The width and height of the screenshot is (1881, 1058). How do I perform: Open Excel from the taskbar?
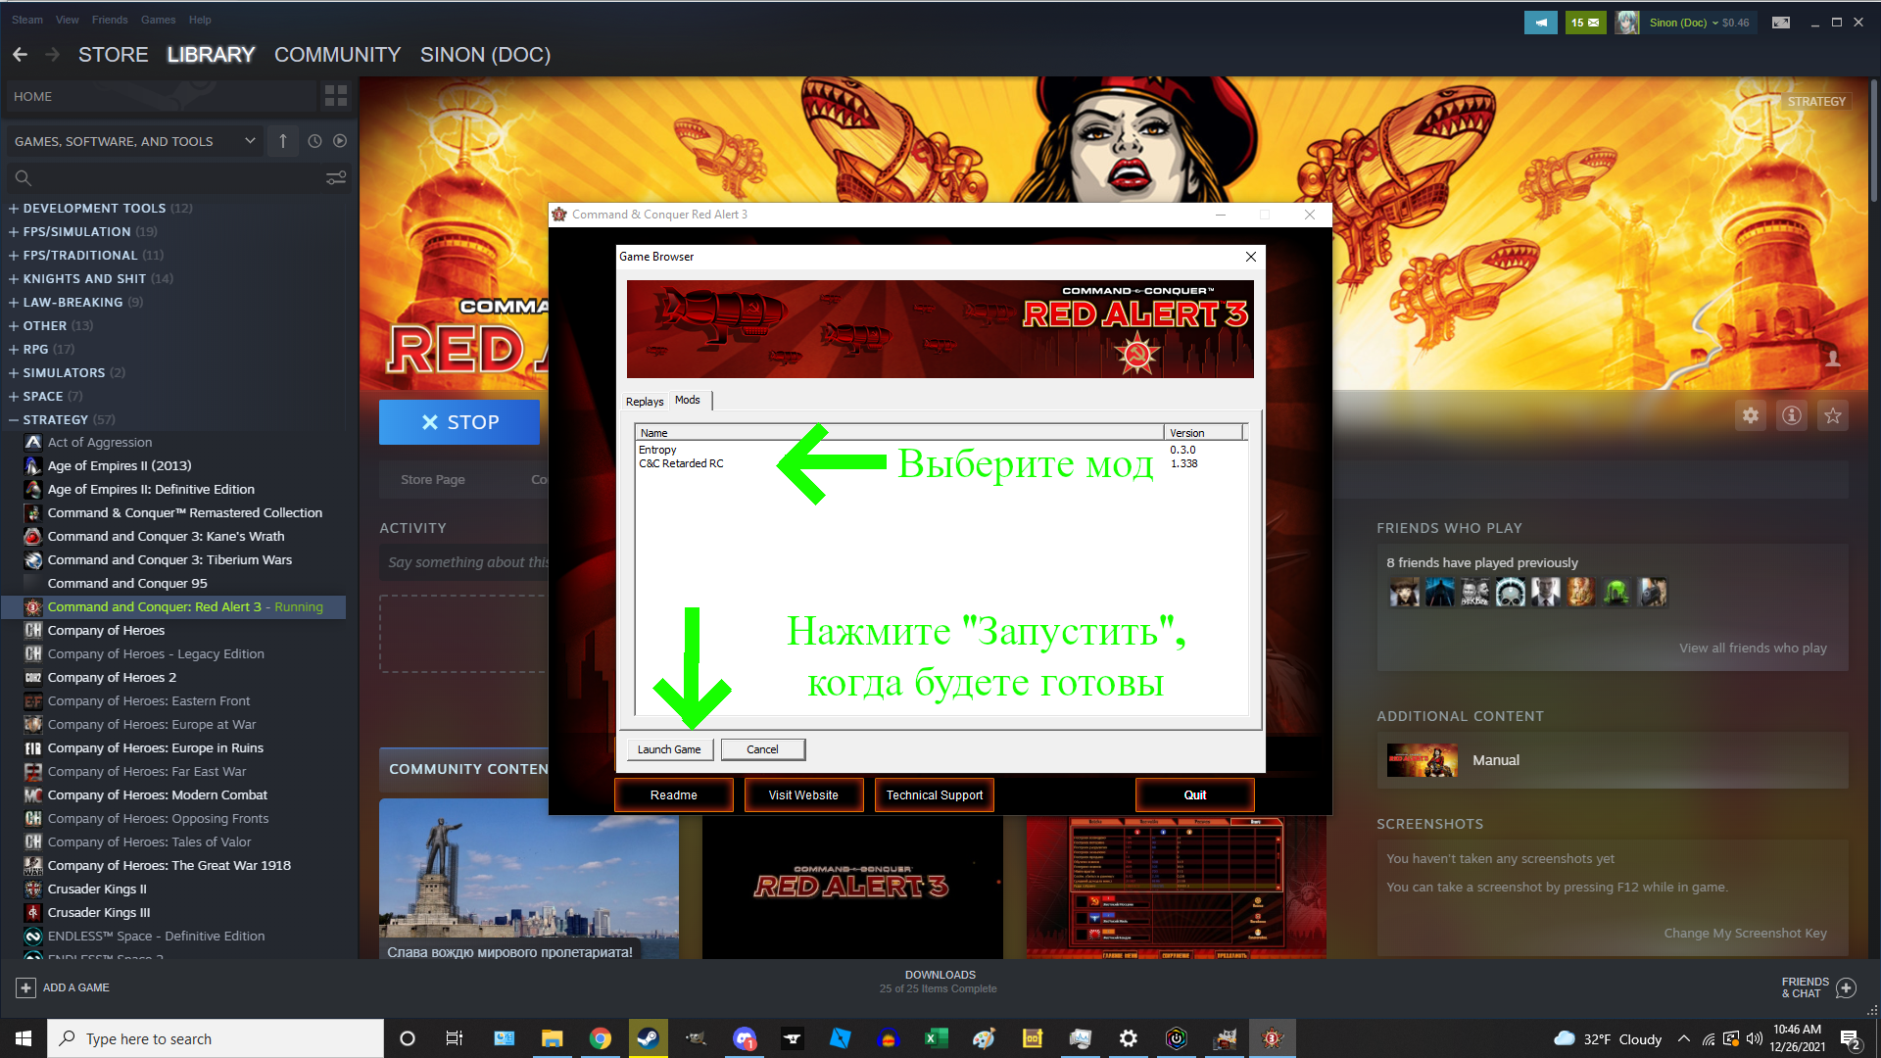pyautogui.click(x=937, y=1038)
